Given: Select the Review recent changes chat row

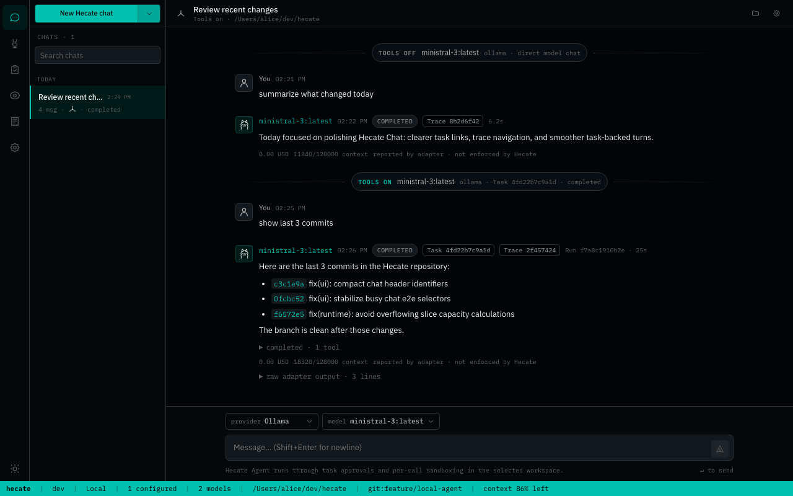Looking at the screenshot, I should pyautogui.click(x=98, y=102).
